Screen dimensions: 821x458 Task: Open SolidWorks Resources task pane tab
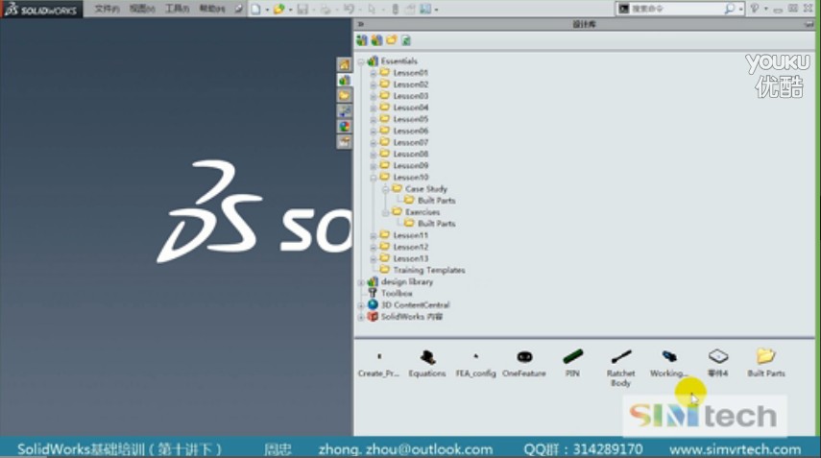(x=344, y=64)
